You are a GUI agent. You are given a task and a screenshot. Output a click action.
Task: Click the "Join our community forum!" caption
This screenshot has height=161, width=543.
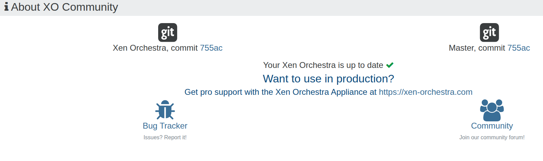pyautogui.click(x=492, y=137)
